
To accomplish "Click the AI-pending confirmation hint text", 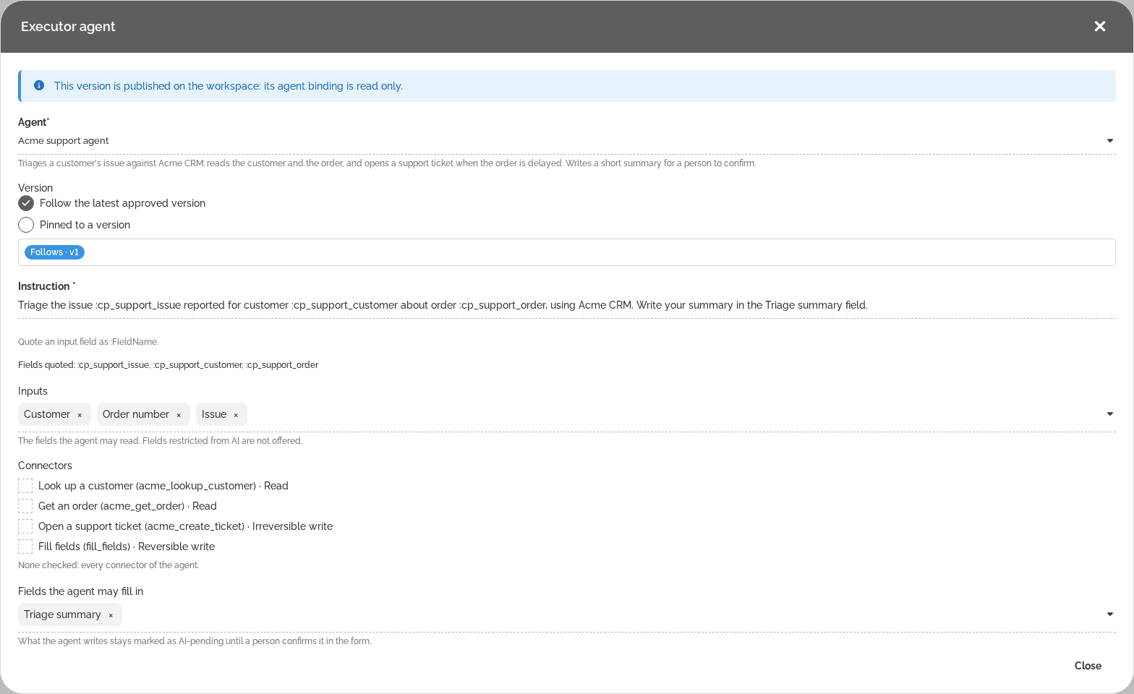I will (x=195, y=641).
